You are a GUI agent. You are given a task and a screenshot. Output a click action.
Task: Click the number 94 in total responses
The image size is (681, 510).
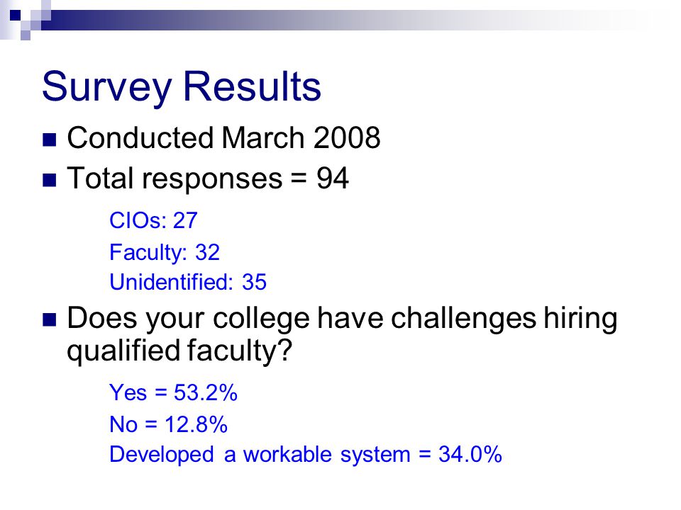pyautogui.click(x=332, y=178)
